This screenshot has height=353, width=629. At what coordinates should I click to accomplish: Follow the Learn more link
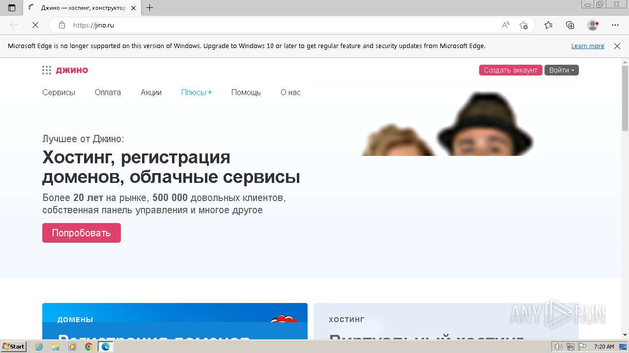(x=588, y=46)
